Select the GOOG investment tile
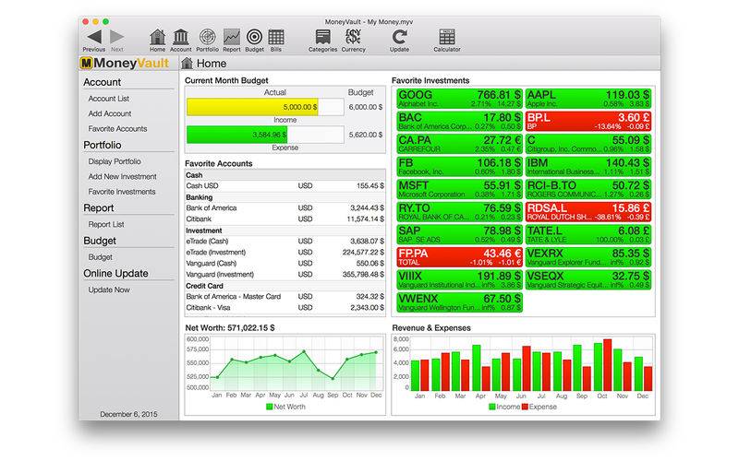Screen dimensions: 739x461 [459, 99]
